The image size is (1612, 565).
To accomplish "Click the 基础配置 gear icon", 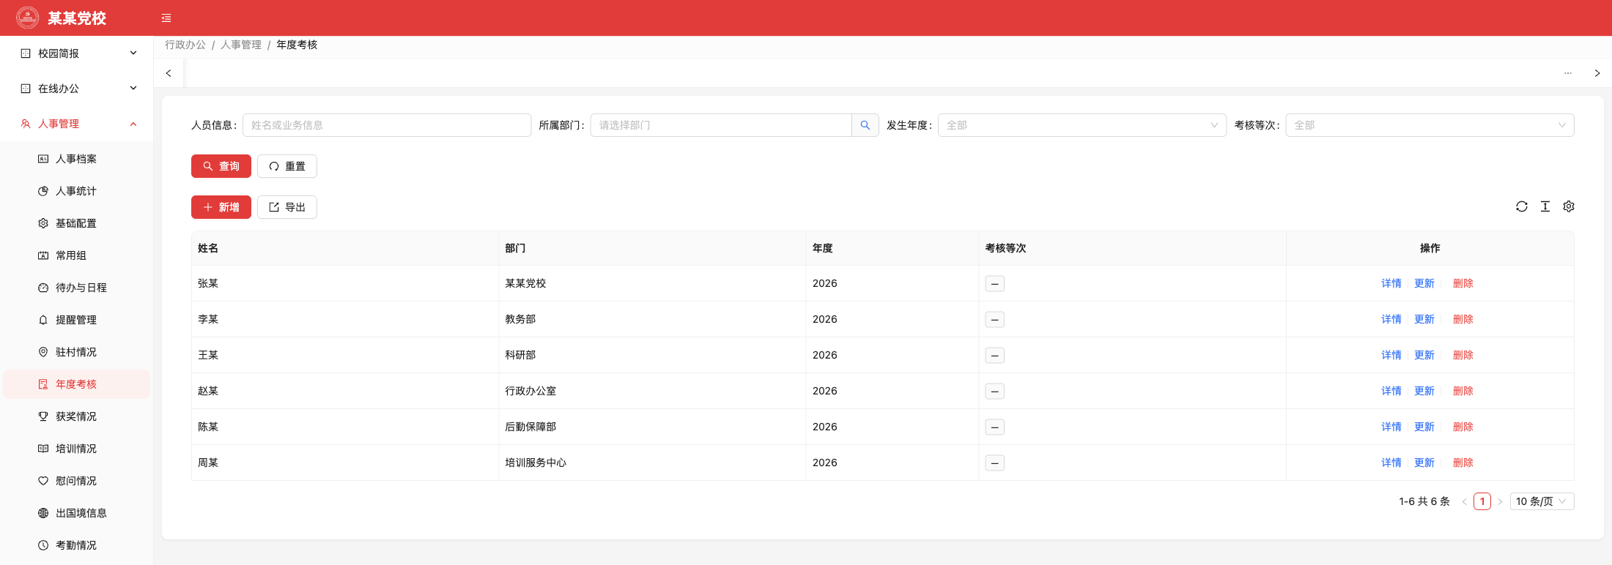I will 43,223.
